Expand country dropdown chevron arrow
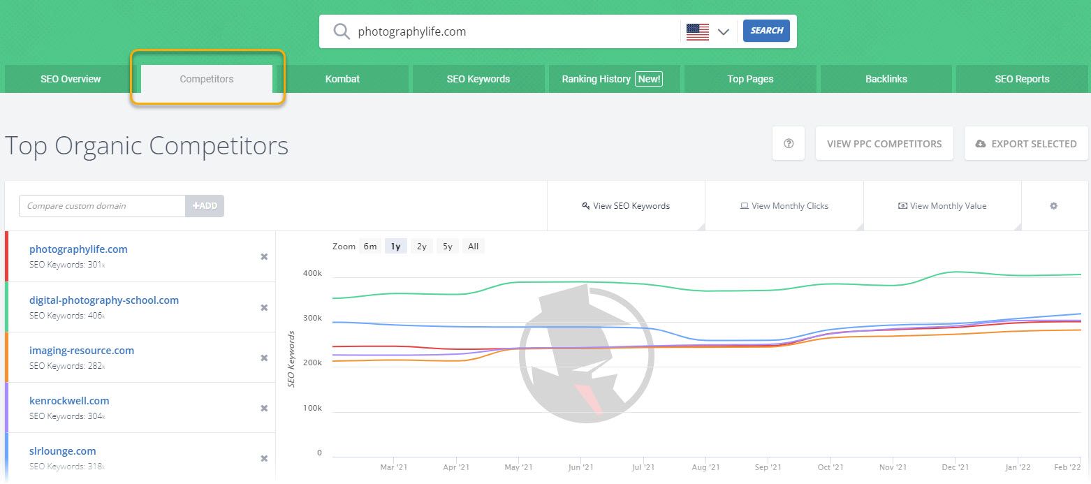 point(723,31)
